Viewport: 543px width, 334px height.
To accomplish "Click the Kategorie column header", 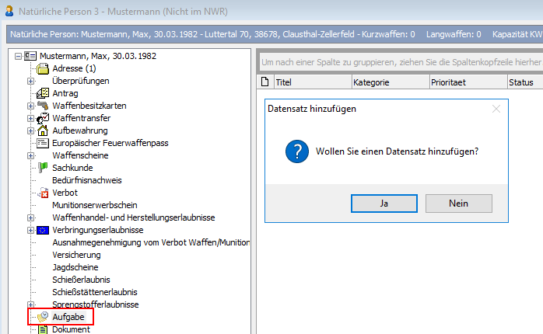I will click(371, 82).
